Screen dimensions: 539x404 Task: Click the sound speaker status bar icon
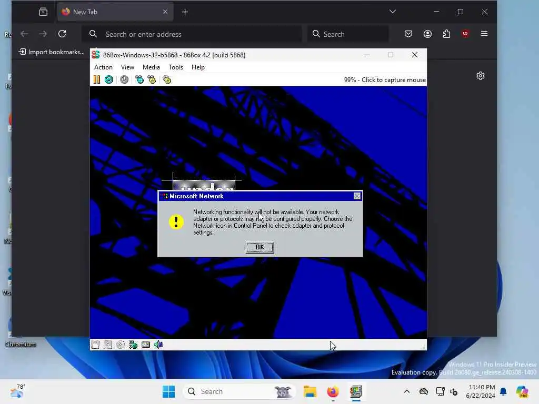(x=158, y=345)
